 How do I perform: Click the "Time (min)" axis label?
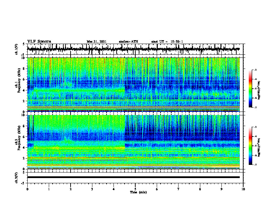point(138,192)
